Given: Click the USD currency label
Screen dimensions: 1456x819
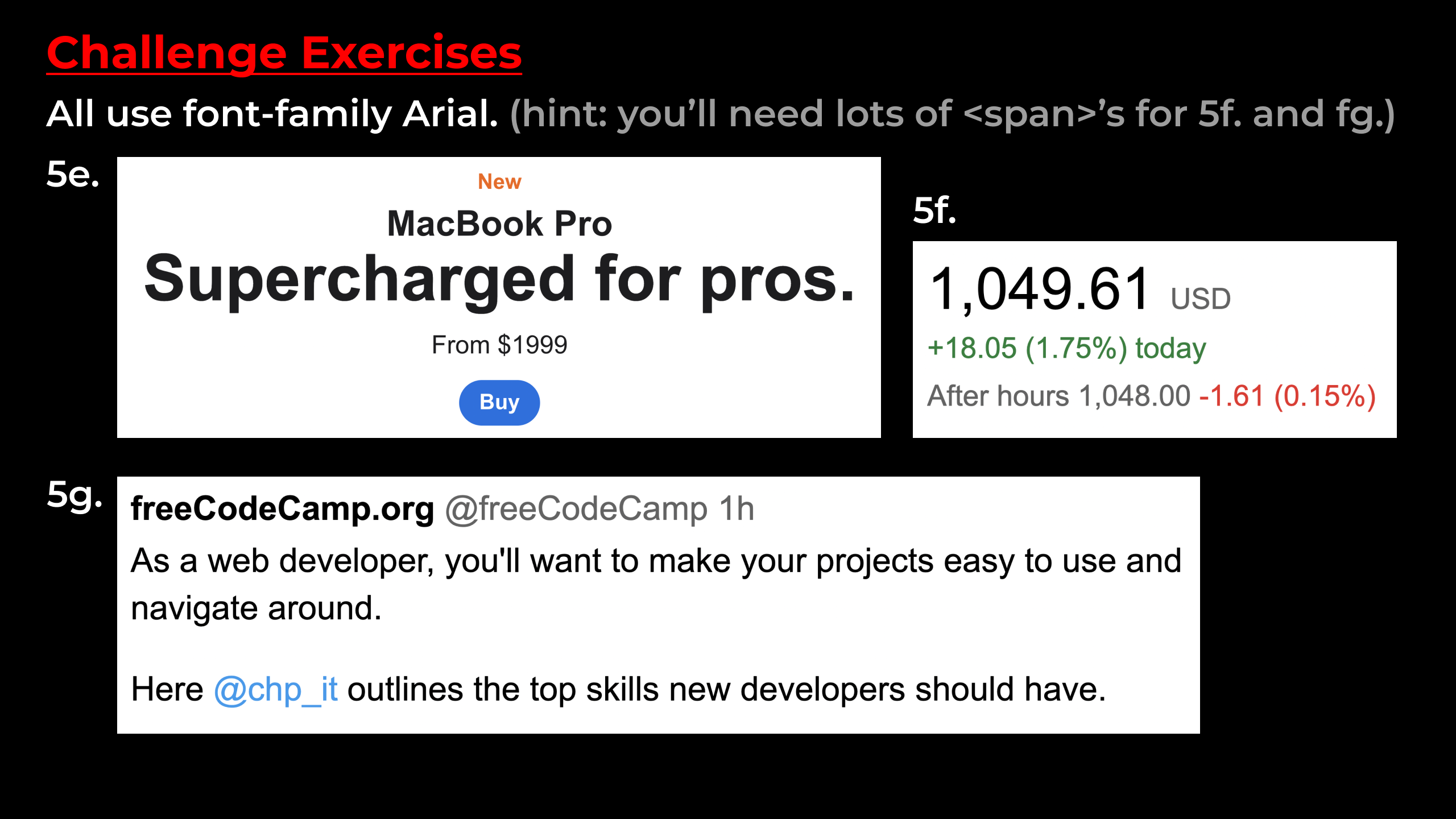Looking at the screenshot, I should (x=1201, y=299).
